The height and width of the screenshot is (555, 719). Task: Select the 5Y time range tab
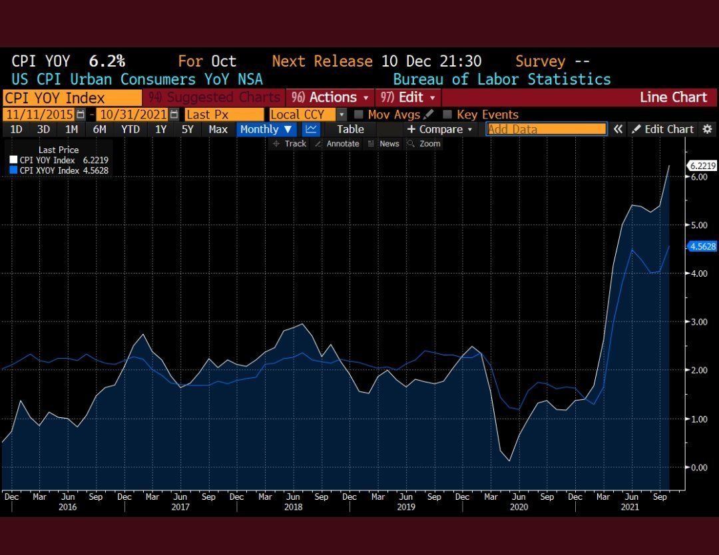coord(188,129)
